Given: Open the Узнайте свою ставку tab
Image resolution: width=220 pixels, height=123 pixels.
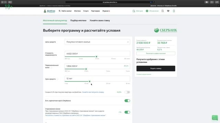Looking at the screenshot, I should pyautogui.click(x=100, y=20).
